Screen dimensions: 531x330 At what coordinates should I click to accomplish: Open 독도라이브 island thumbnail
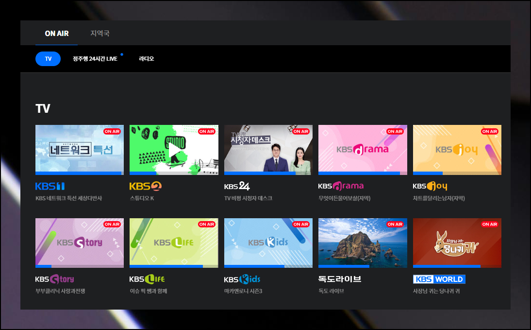(363, 242)
